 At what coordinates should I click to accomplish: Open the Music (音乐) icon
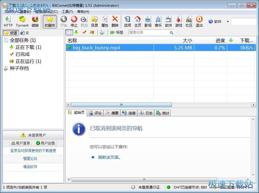(x=158, y=21)
